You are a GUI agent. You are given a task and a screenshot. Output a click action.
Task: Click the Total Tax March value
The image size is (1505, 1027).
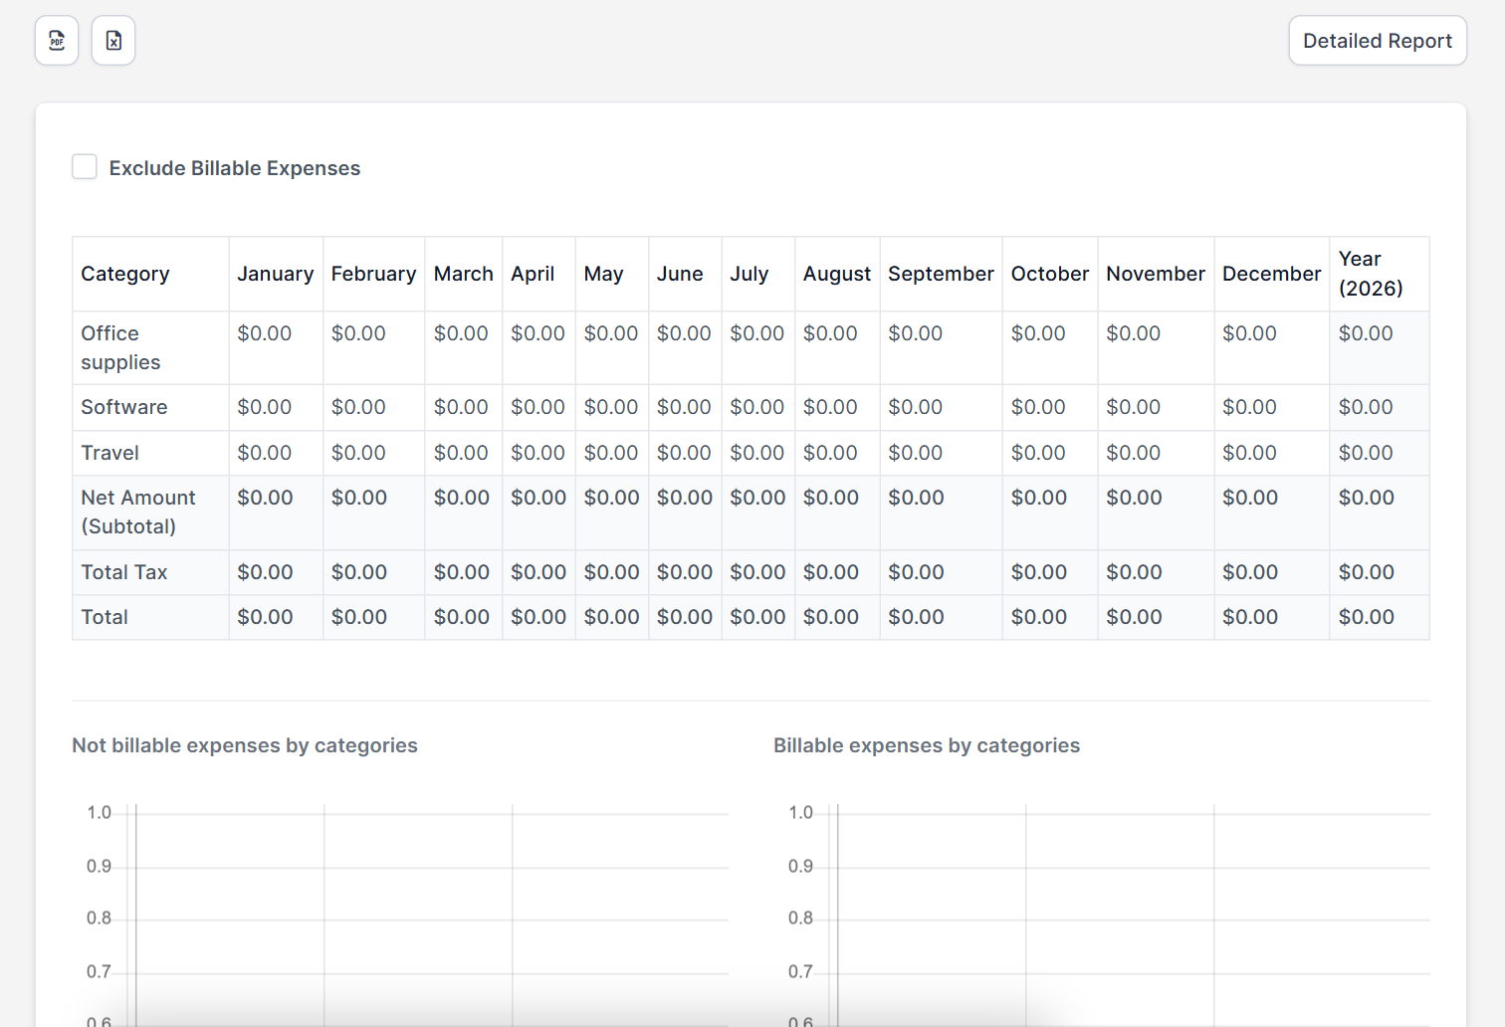click(x=462, y=572)
